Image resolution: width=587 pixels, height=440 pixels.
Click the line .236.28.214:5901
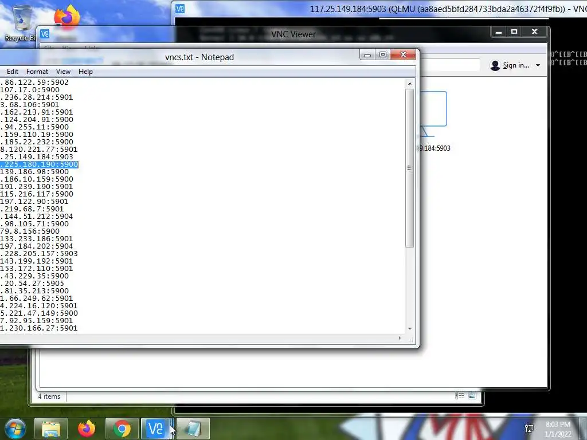click(37, 97)
